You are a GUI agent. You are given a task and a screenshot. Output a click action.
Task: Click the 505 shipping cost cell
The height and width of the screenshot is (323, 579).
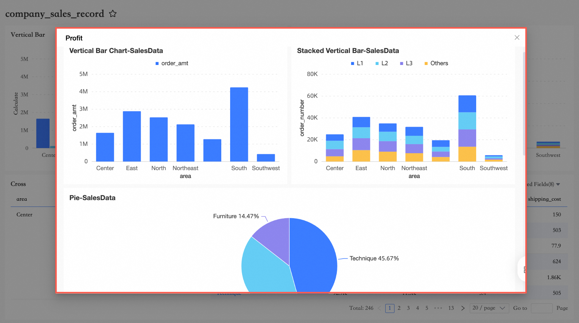(557, 293)
